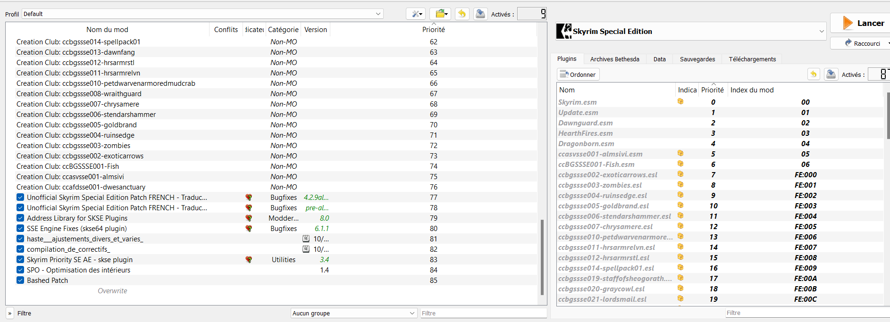Disable SSE Engine Fixes (skse64 plugin)
Viewport: 890px width, 322px height.
[x=20, y=229]
